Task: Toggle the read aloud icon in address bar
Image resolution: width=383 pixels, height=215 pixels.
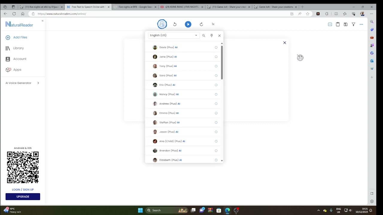Action: (x=300, y=14)
